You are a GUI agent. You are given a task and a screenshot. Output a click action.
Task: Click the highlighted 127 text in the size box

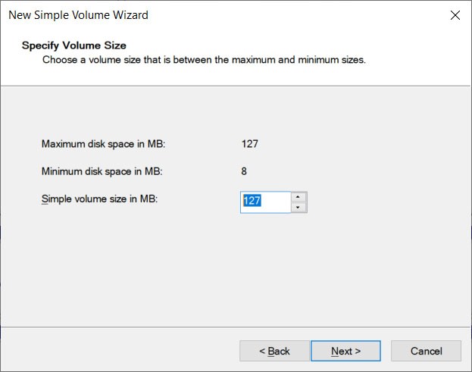coord(252,202)
